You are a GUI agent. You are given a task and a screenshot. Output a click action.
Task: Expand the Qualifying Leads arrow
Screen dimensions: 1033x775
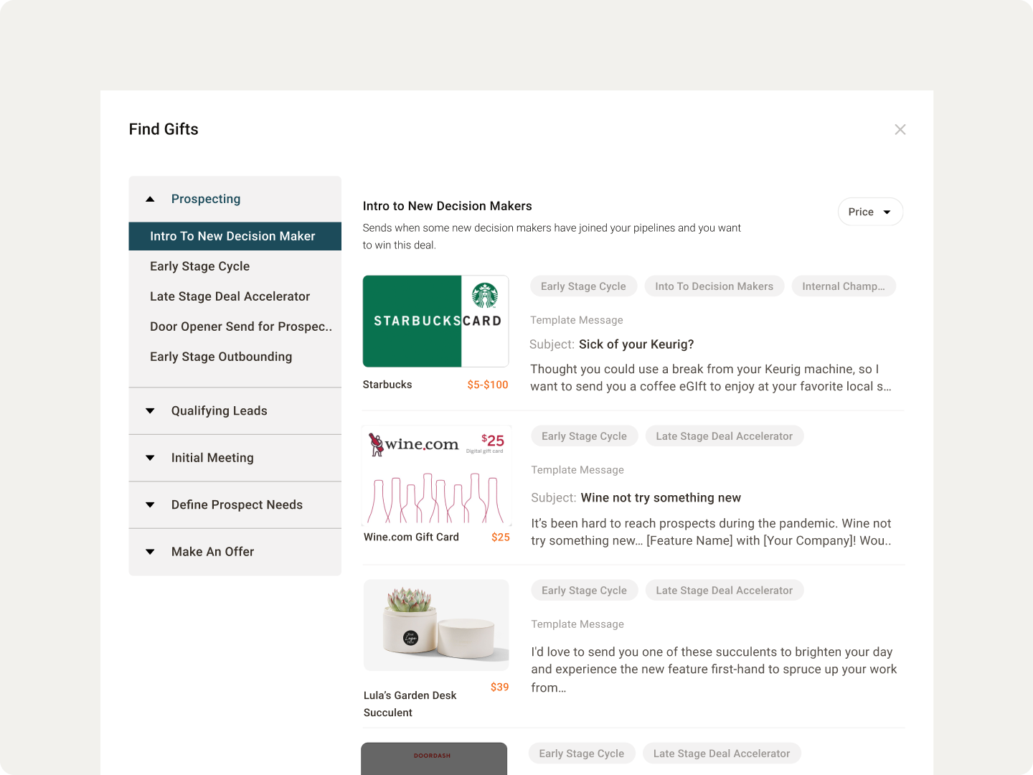coord(150,411)
